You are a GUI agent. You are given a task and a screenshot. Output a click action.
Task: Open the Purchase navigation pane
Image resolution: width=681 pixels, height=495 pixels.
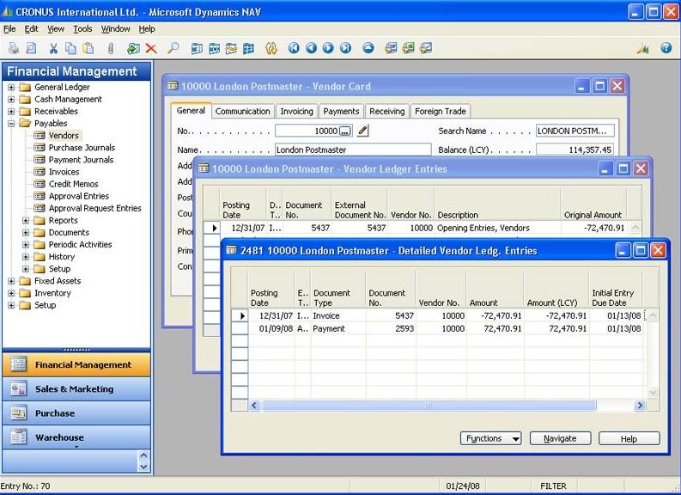click(76, 413)
